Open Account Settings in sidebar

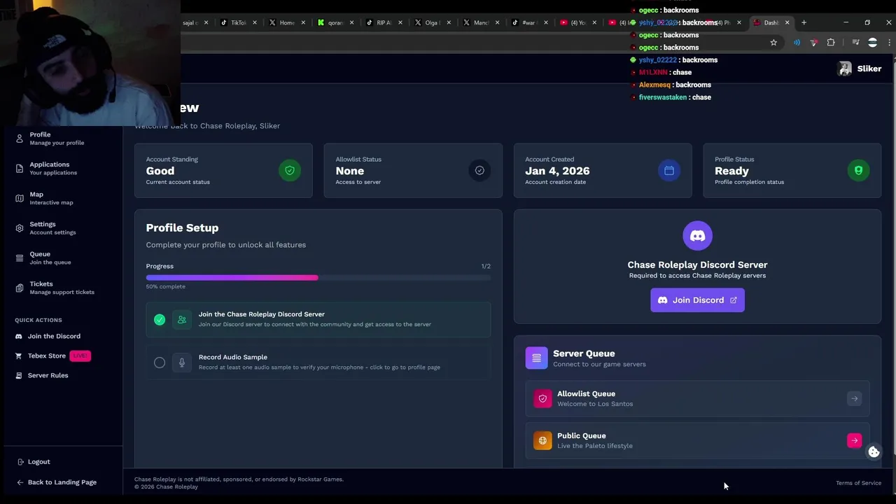tap(62, 228)
